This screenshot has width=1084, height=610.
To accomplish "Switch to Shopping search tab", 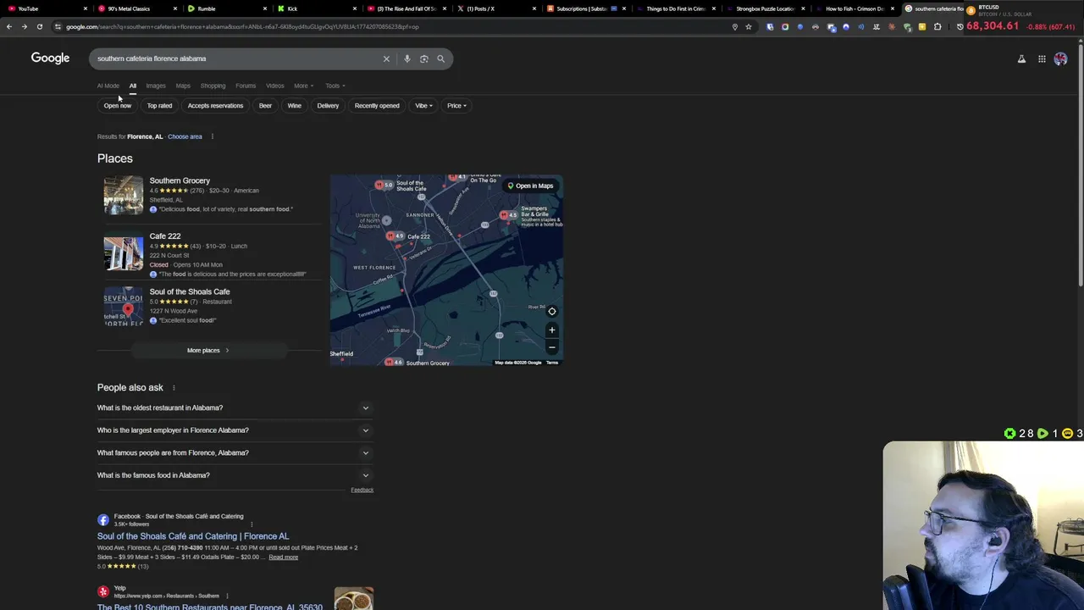I will click(x=213, y=86).
